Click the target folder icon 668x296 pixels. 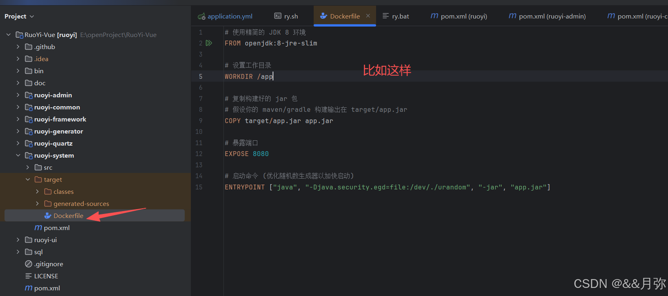[38, 179]
